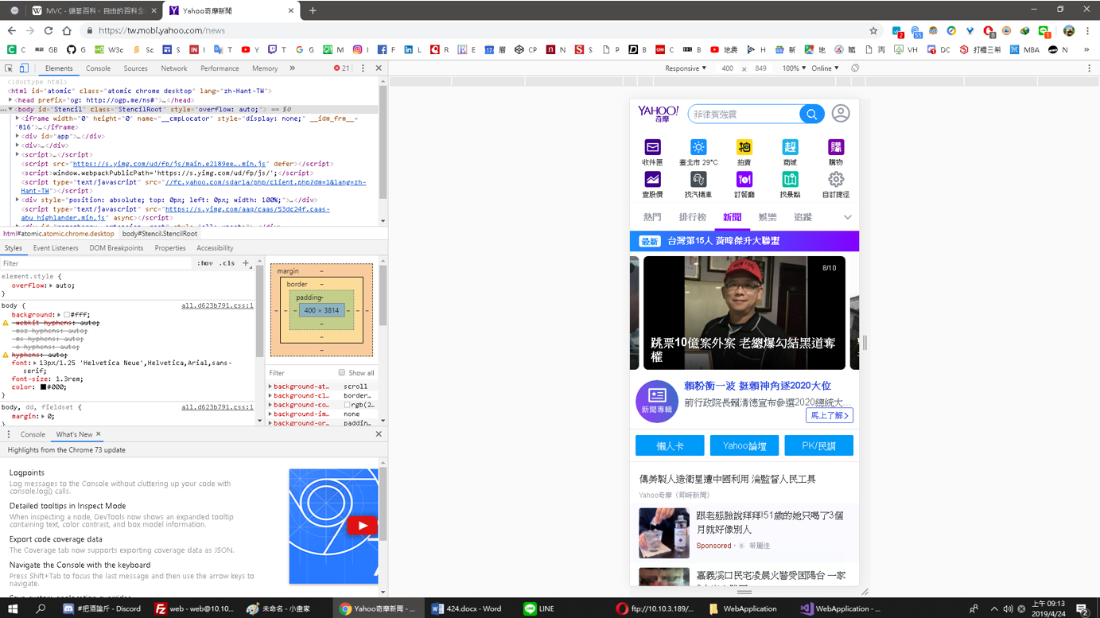Toggle the :hov element state button

(x=205, y=263)
